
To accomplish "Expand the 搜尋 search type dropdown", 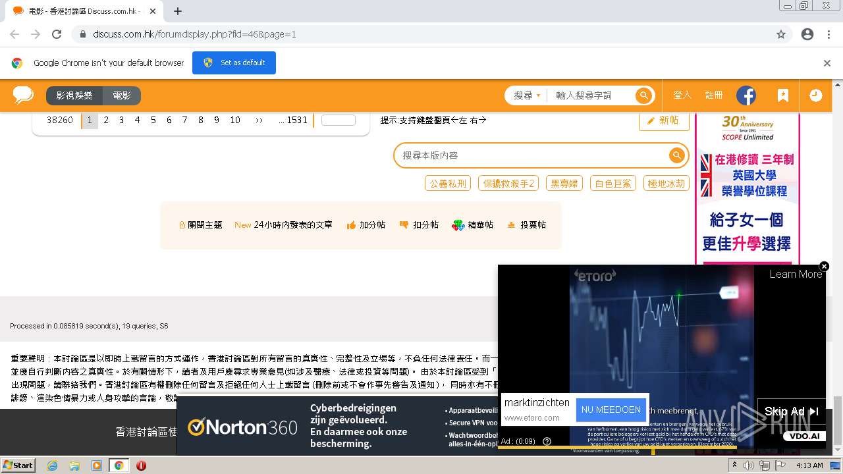I will pyautogui.click(x=527, y=95).
